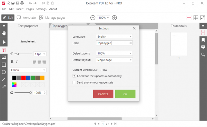Select the Hand pan tool
Viewport: 207px width, 127px height.
[x=4, y=33]
